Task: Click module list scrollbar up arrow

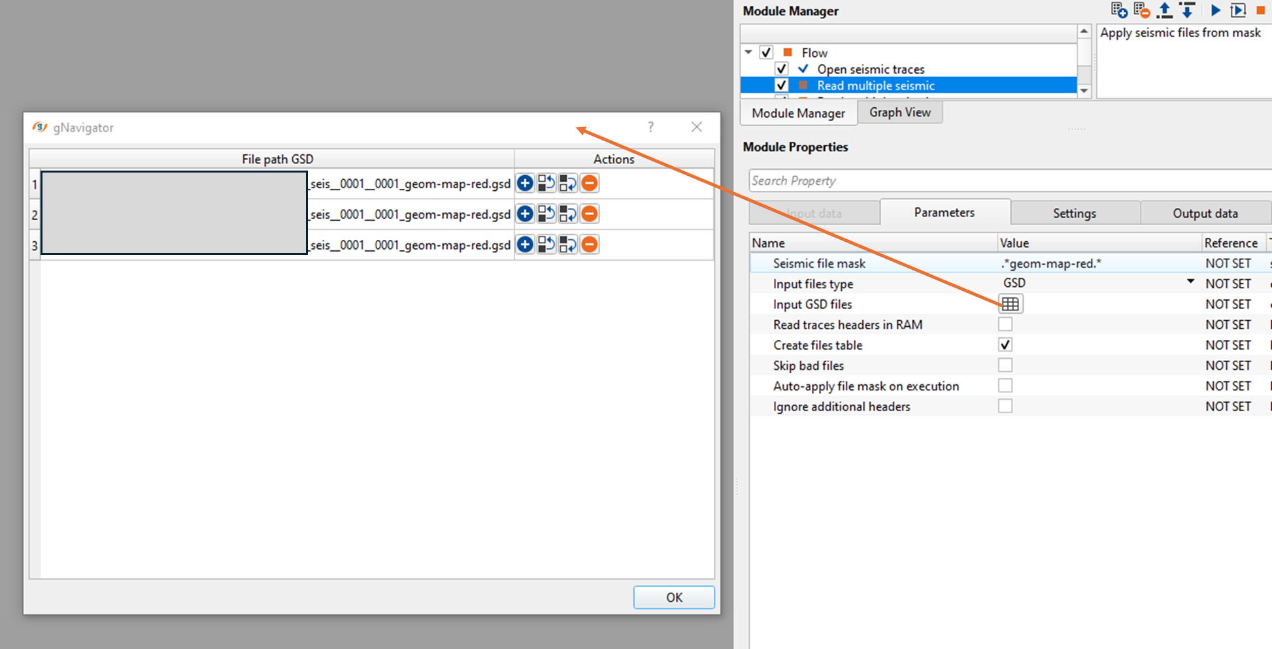Action: 1084,31
